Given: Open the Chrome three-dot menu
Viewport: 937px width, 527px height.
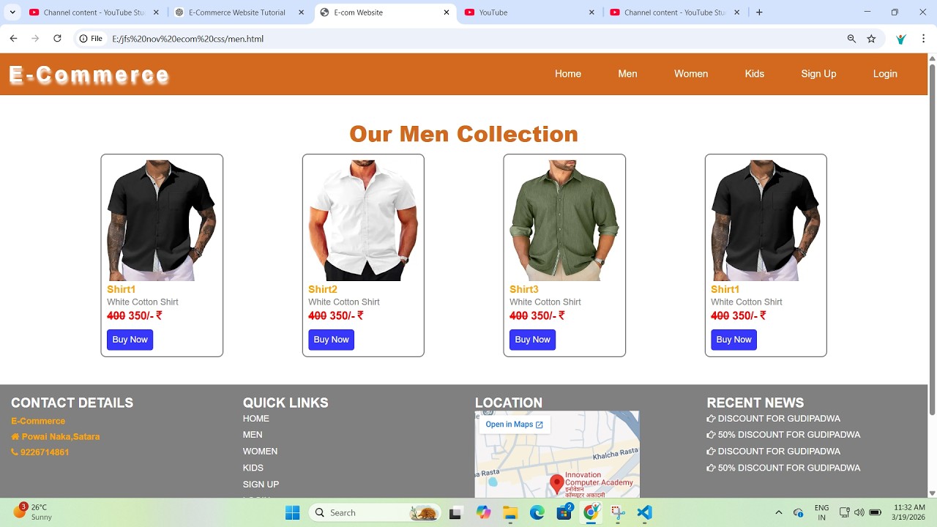Looking at the screenshot, I should 924,39.
